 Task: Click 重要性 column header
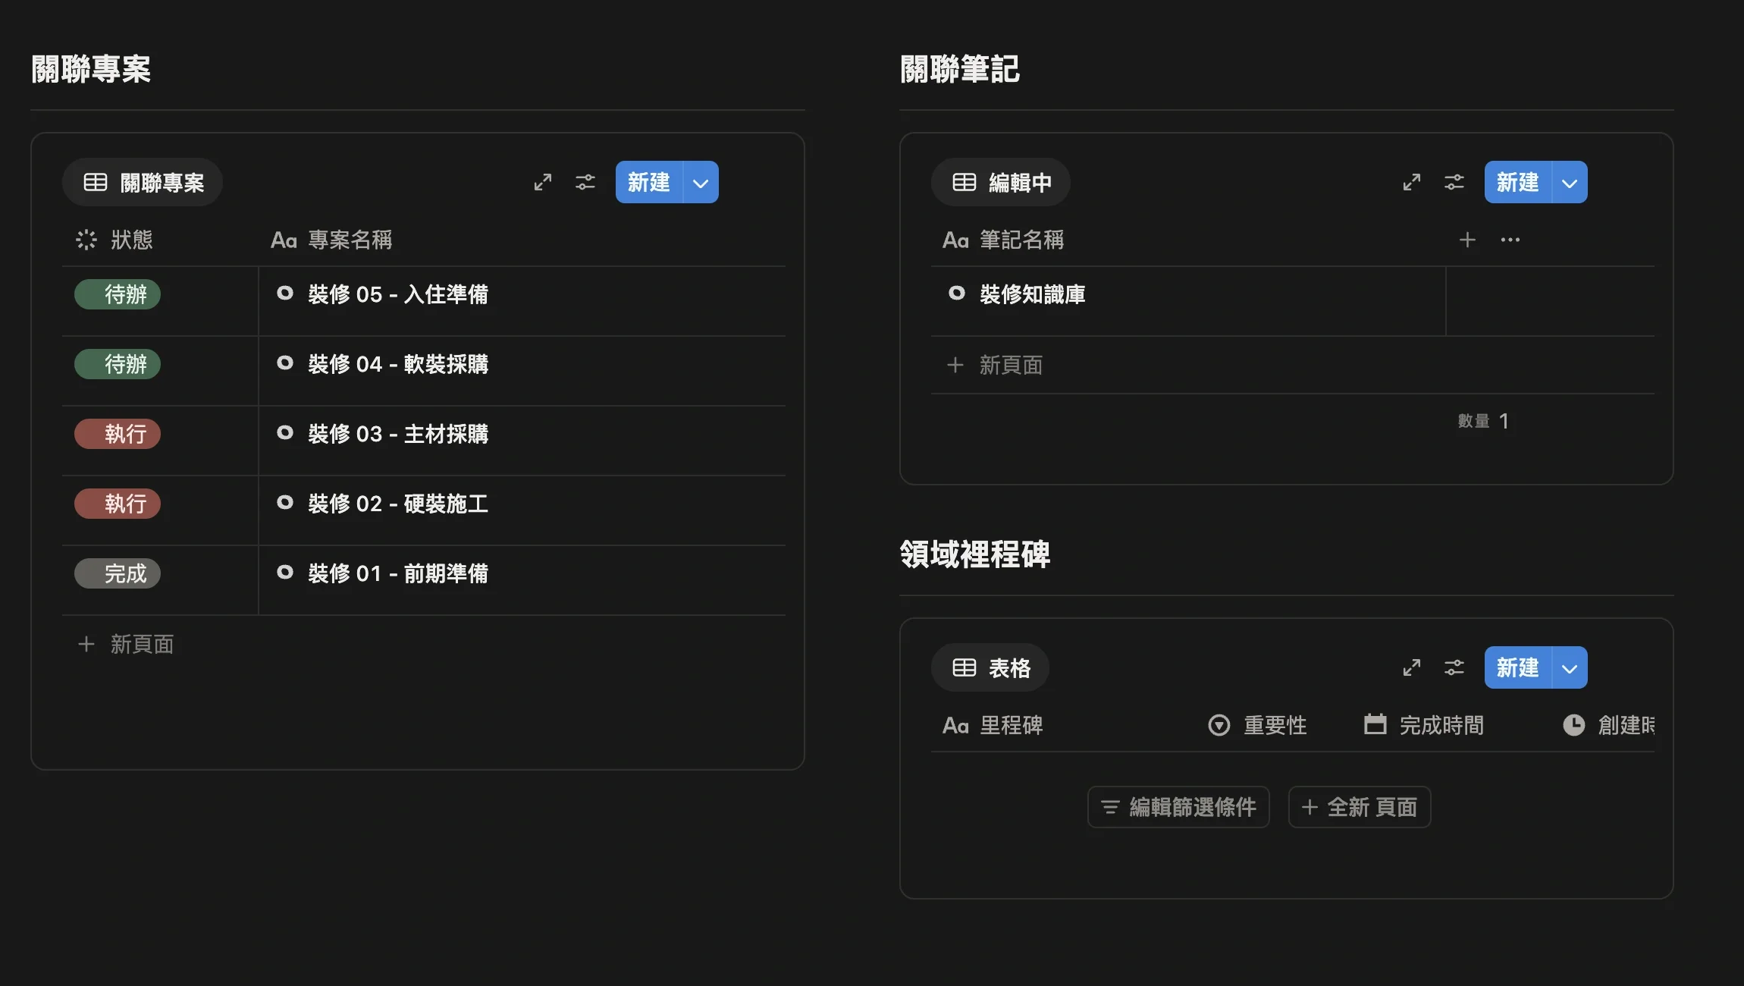[x=1257, y=725]
